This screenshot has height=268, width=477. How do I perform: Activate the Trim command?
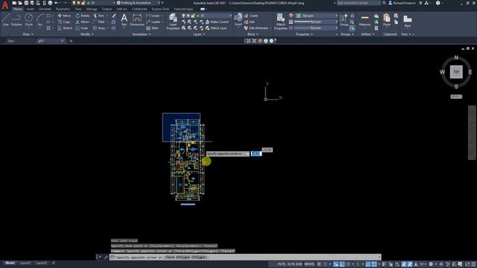coord(99,16)
